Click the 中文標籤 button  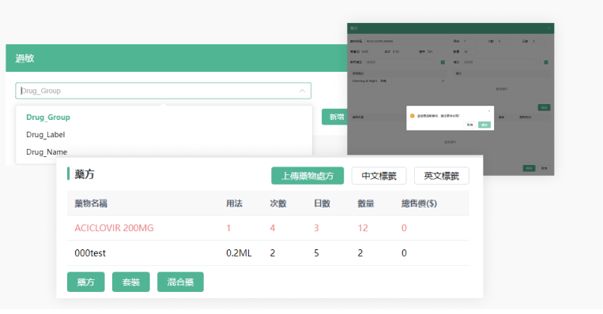point(379,176)
